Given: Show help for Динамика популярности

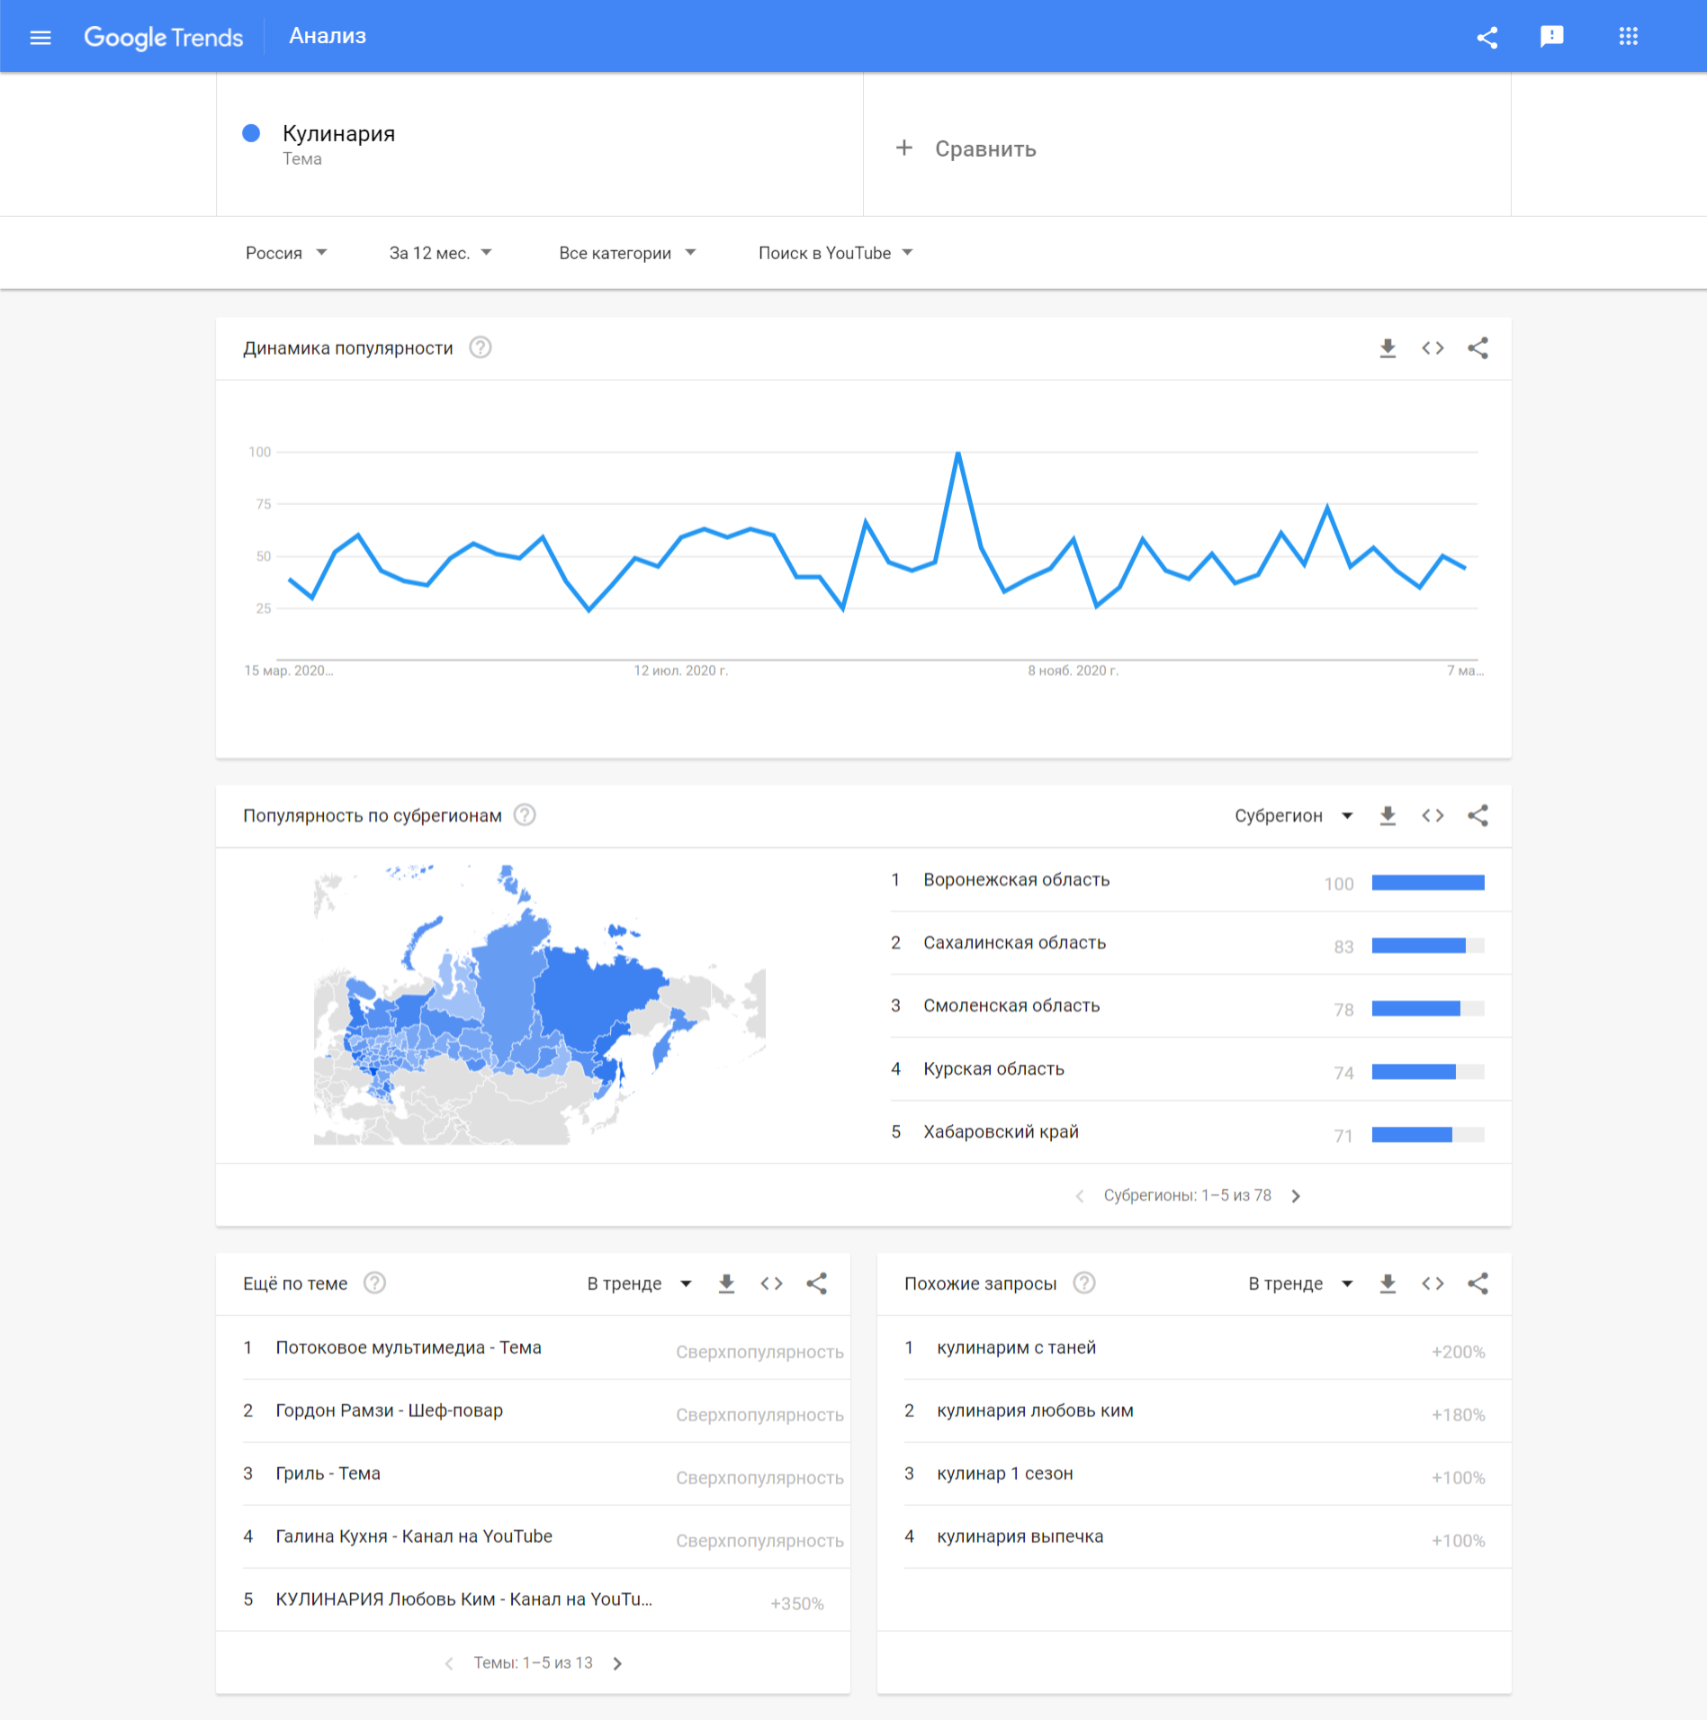Looking at the screenshot, I should pyautogui.click(x=481, y=347).
